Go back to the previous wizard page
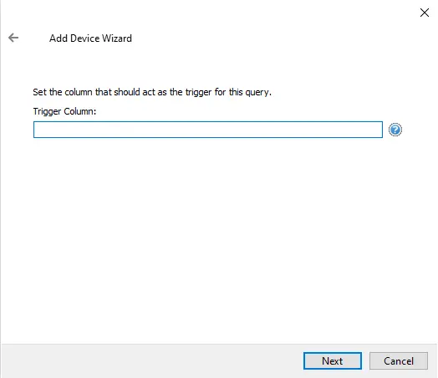438x378 pixels. pos(13,38)
